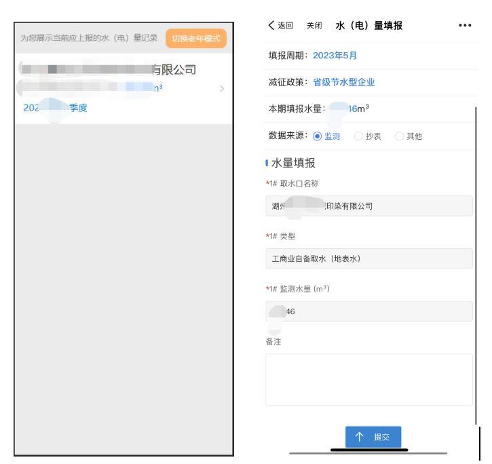Click the 类型 field 工商业自备取水（地表水）
492x464 pixels.
click(369, 258)
